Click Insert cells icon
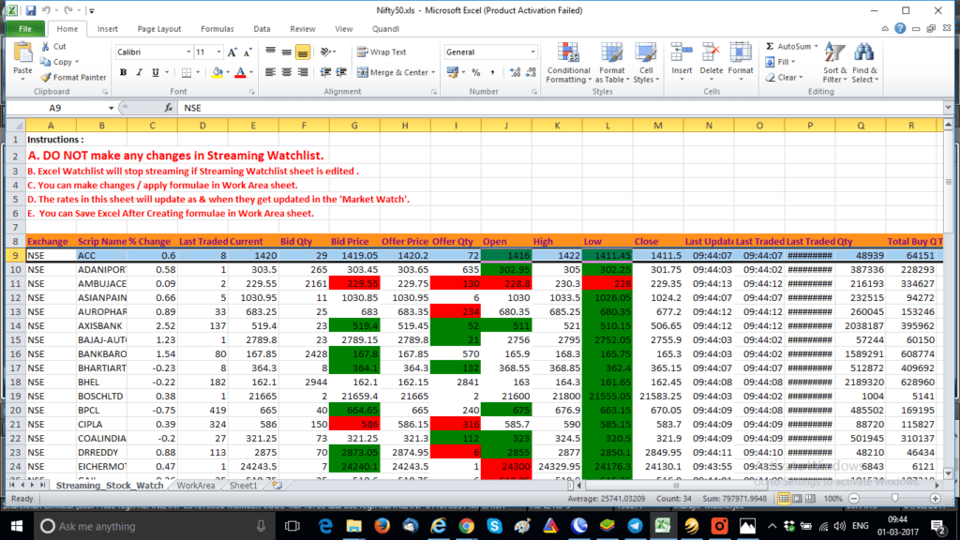960x540 pixels. pyautogui.click(x=682, y=53)
